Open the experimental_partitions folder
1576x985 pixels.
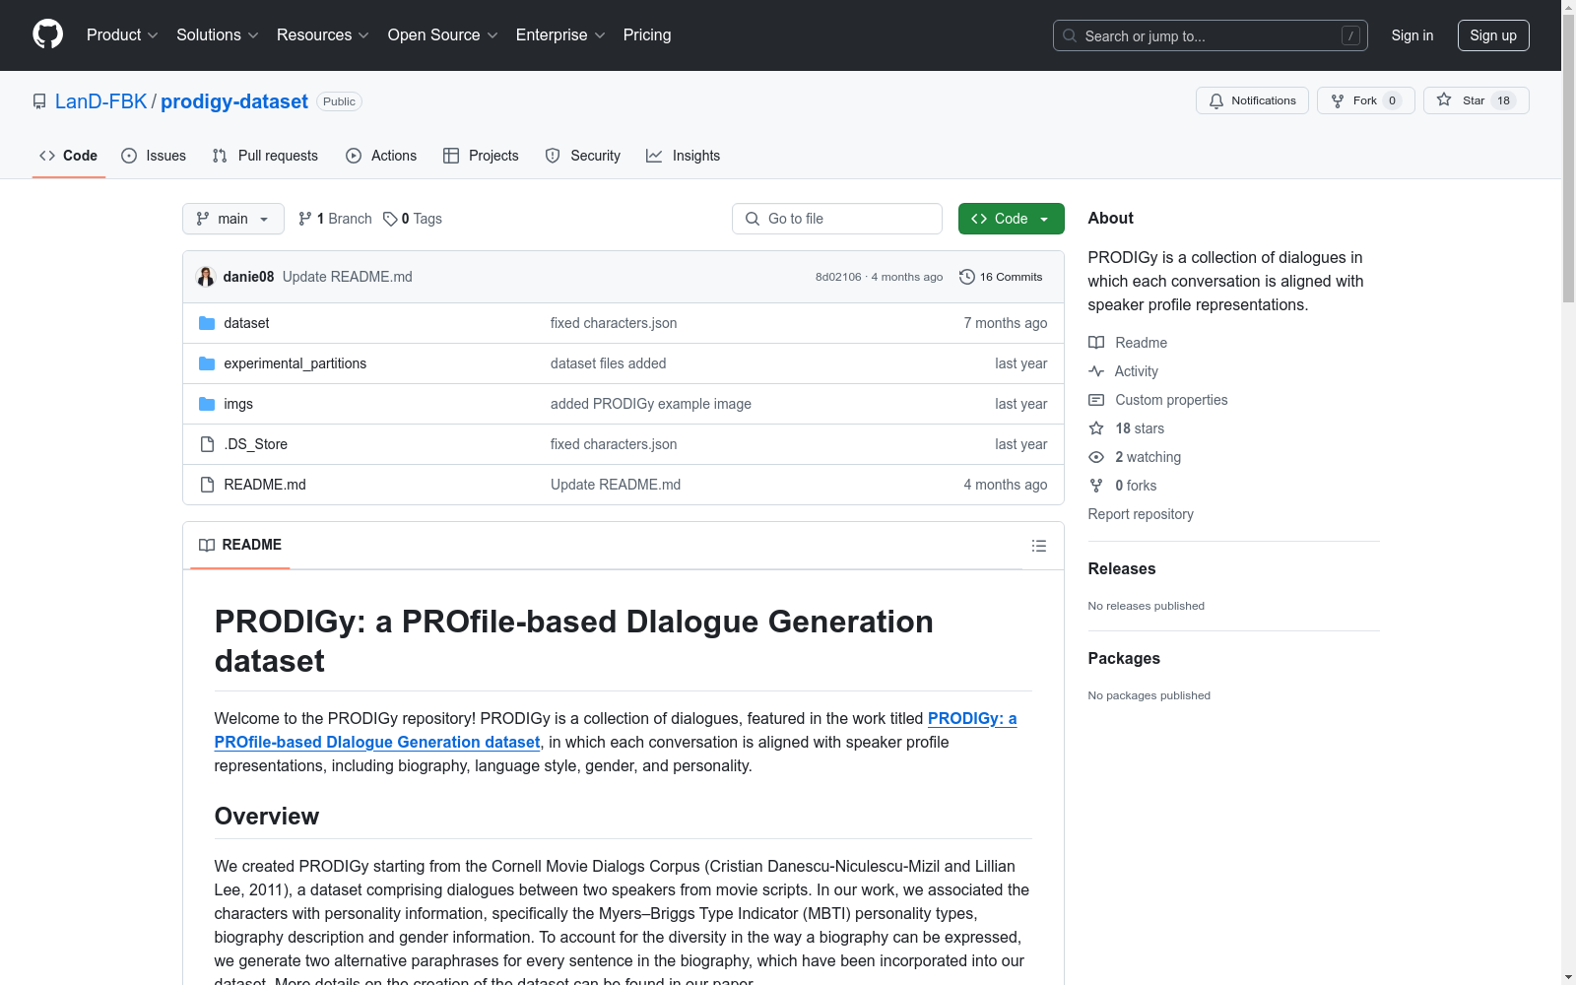pos(295,363)
